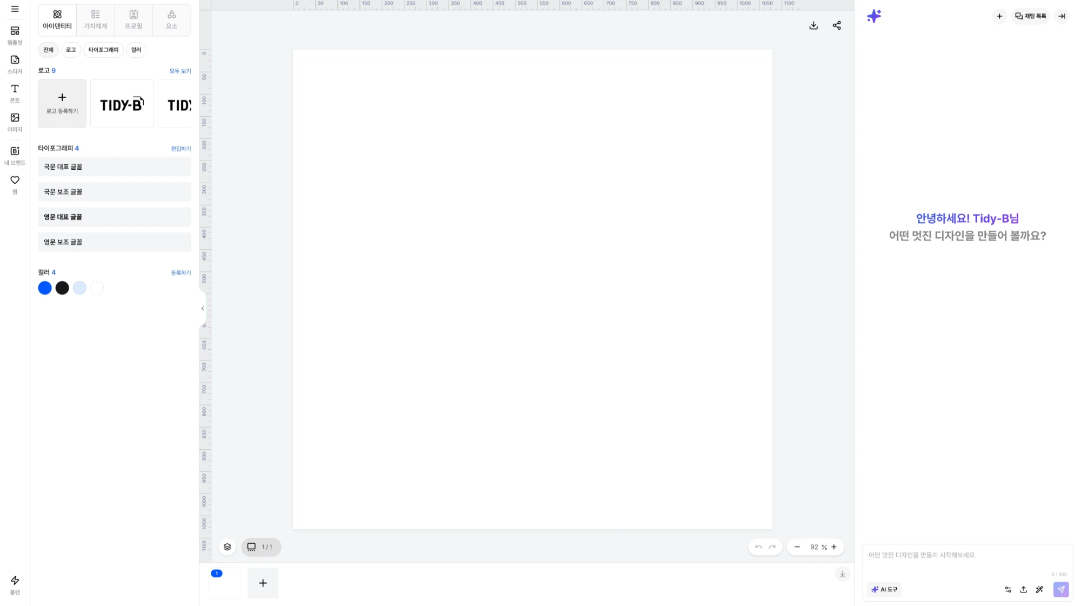1081x606 pixels.
Task: Open the layers panel icon
Action: [x=227, y=547]
